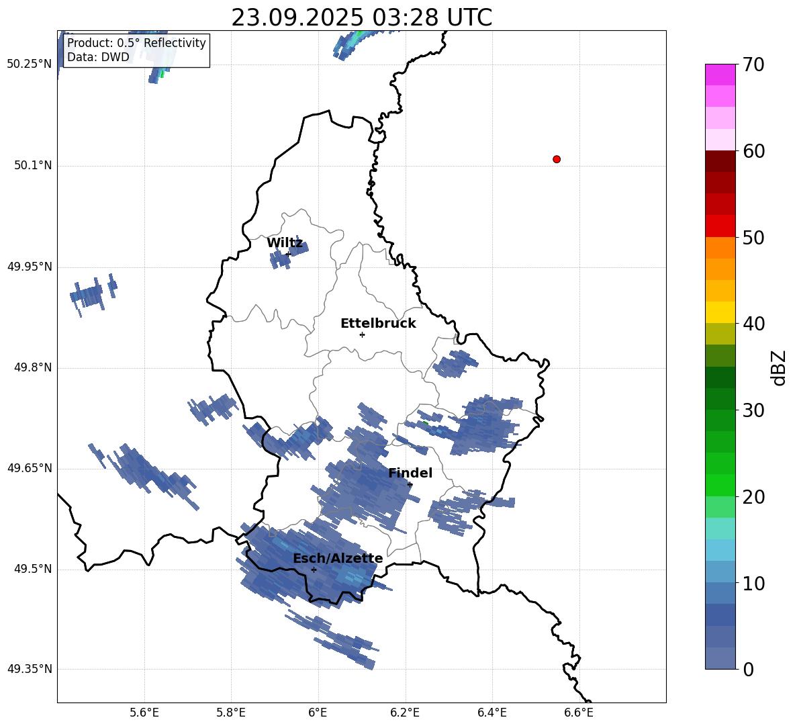Click the dBZ colorbar axis label
795x726 pixels.
[x=780, y=367]
